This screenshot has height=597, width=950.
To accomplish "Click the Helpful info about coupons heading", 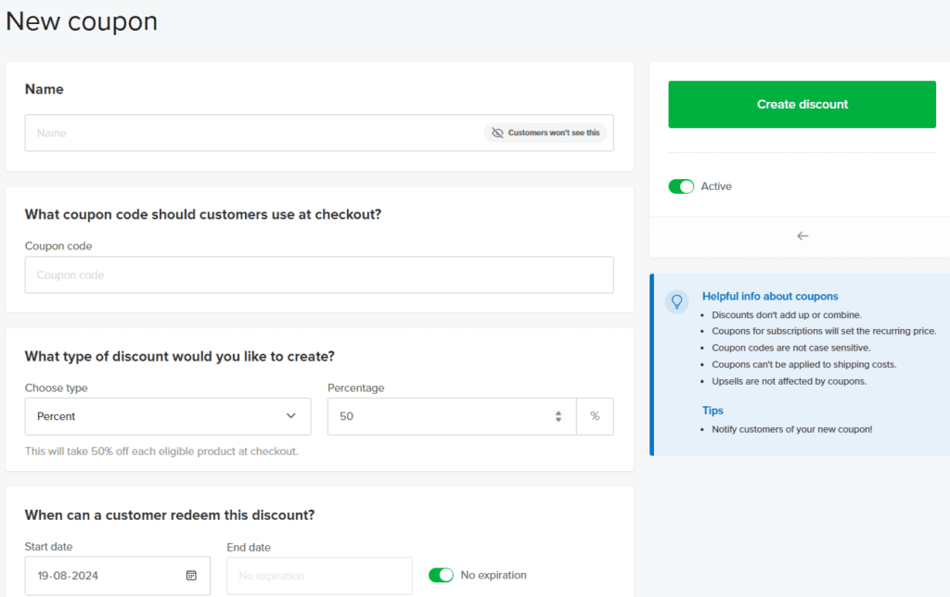I will click(x=769, y=297).
